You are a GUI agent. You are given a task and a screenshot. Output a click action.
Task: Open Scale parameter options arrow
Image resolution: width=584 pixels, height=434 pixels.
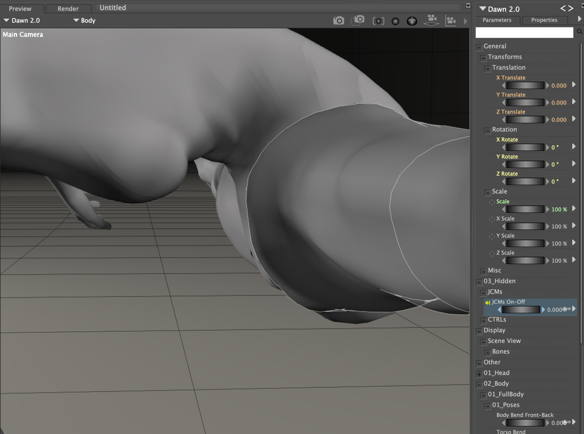[574, 208]
